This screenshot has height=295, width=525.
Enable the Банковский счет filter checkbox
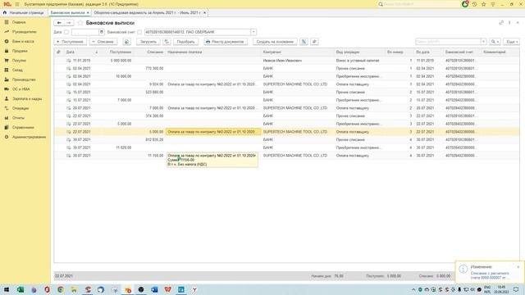(x=139, y=32)
